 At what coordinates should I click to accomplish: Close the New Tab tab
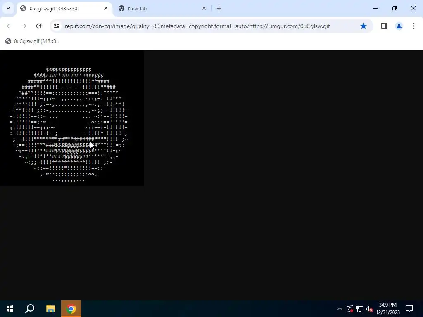point(204,8)
